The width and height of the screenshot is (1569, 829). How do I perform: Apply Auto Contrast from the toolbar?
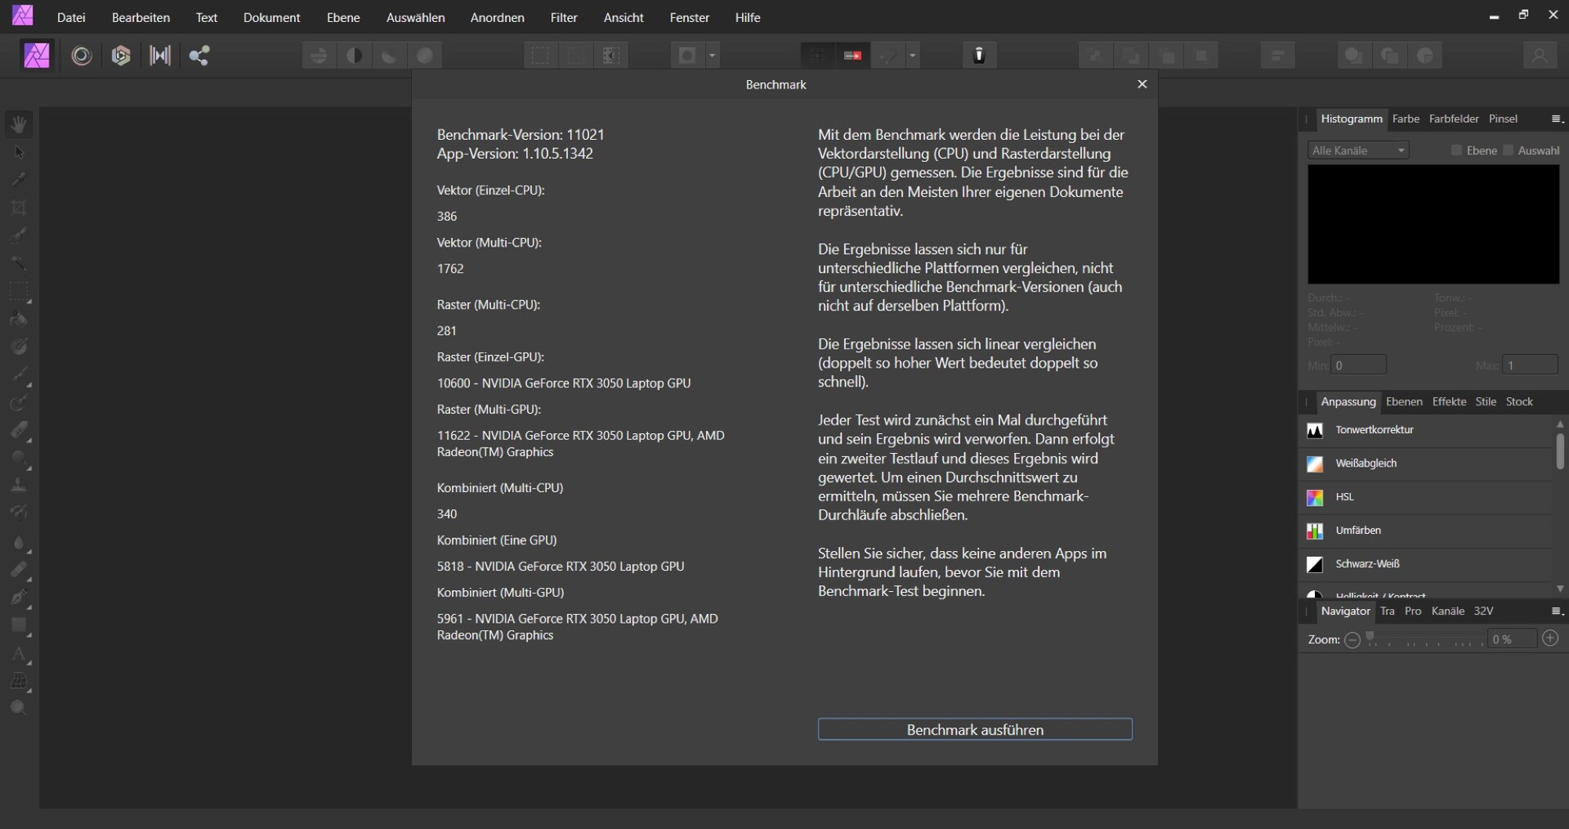pos(355,56)
